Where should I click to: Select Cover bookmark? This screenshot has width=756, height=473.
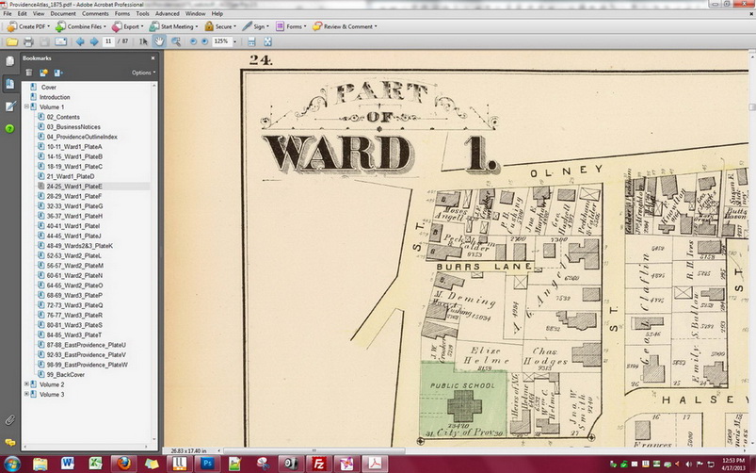pos(49,87)
